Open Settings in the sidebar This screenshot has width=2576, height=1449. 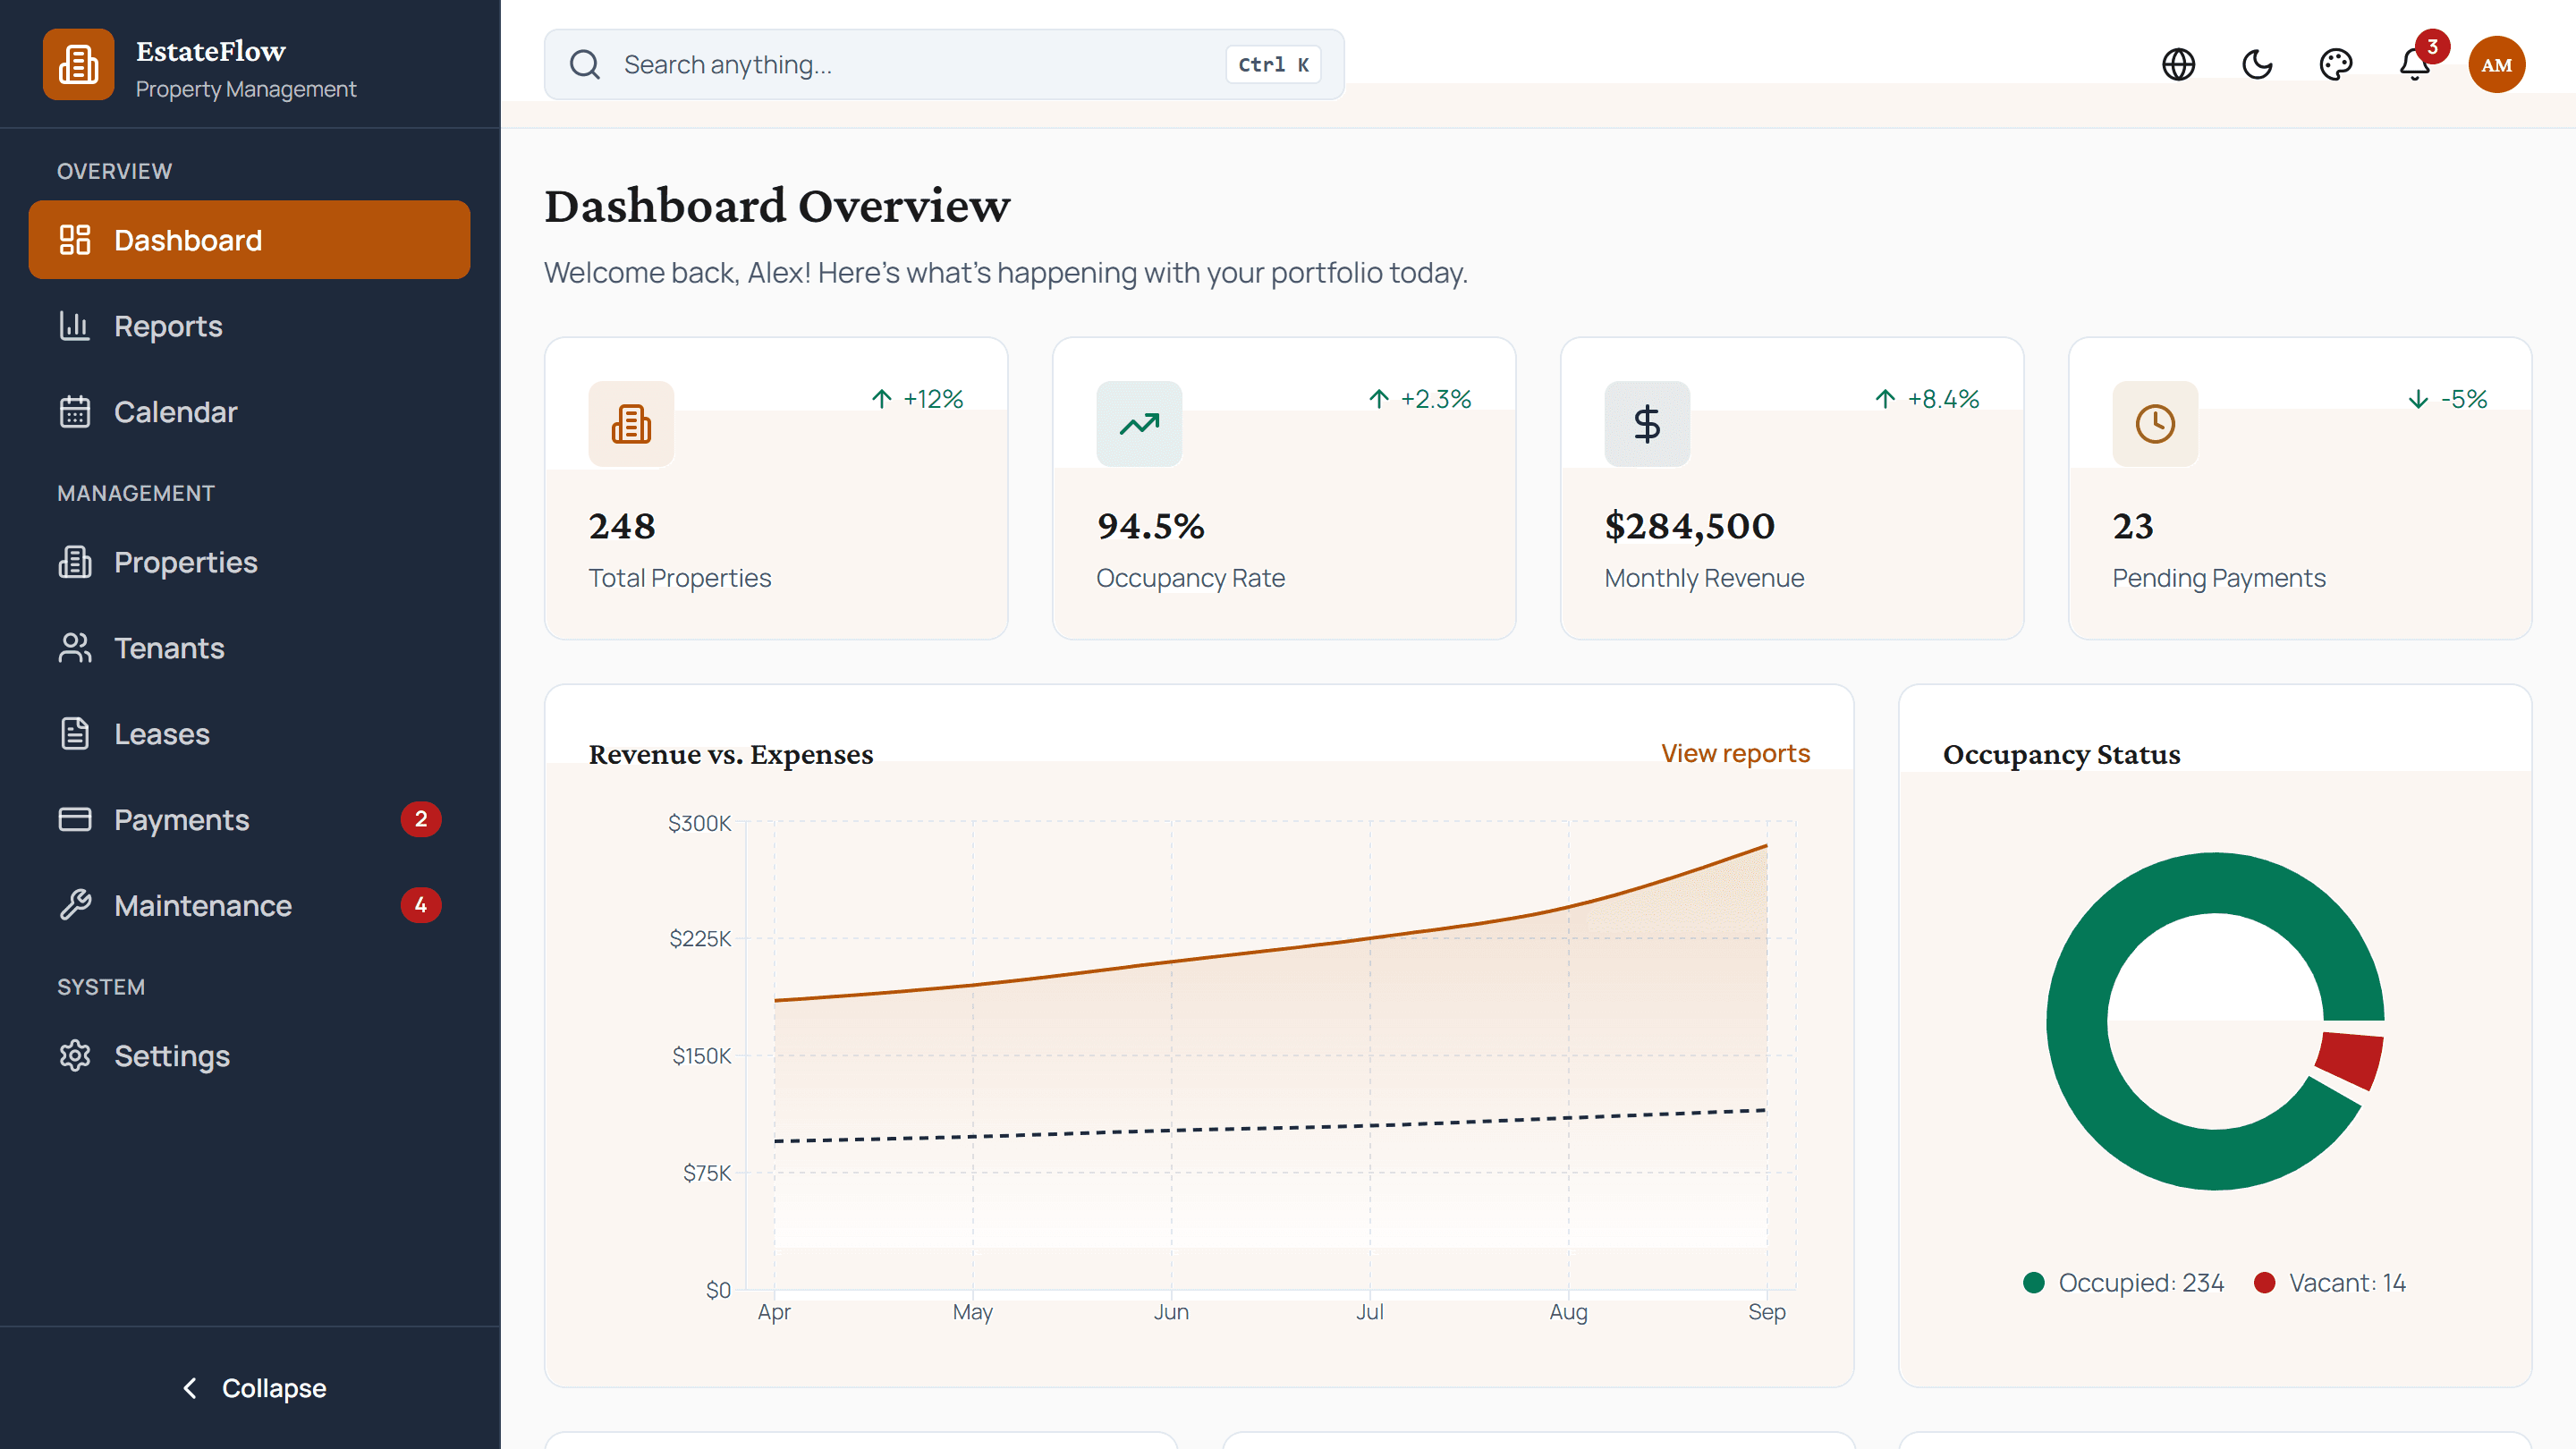tap(249, 1056)
